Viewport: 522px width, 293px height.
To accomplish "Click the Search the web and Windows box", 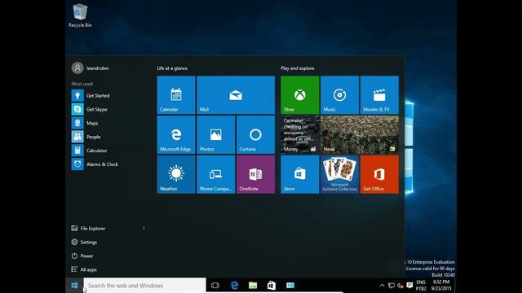I will [x=145, y=286].
